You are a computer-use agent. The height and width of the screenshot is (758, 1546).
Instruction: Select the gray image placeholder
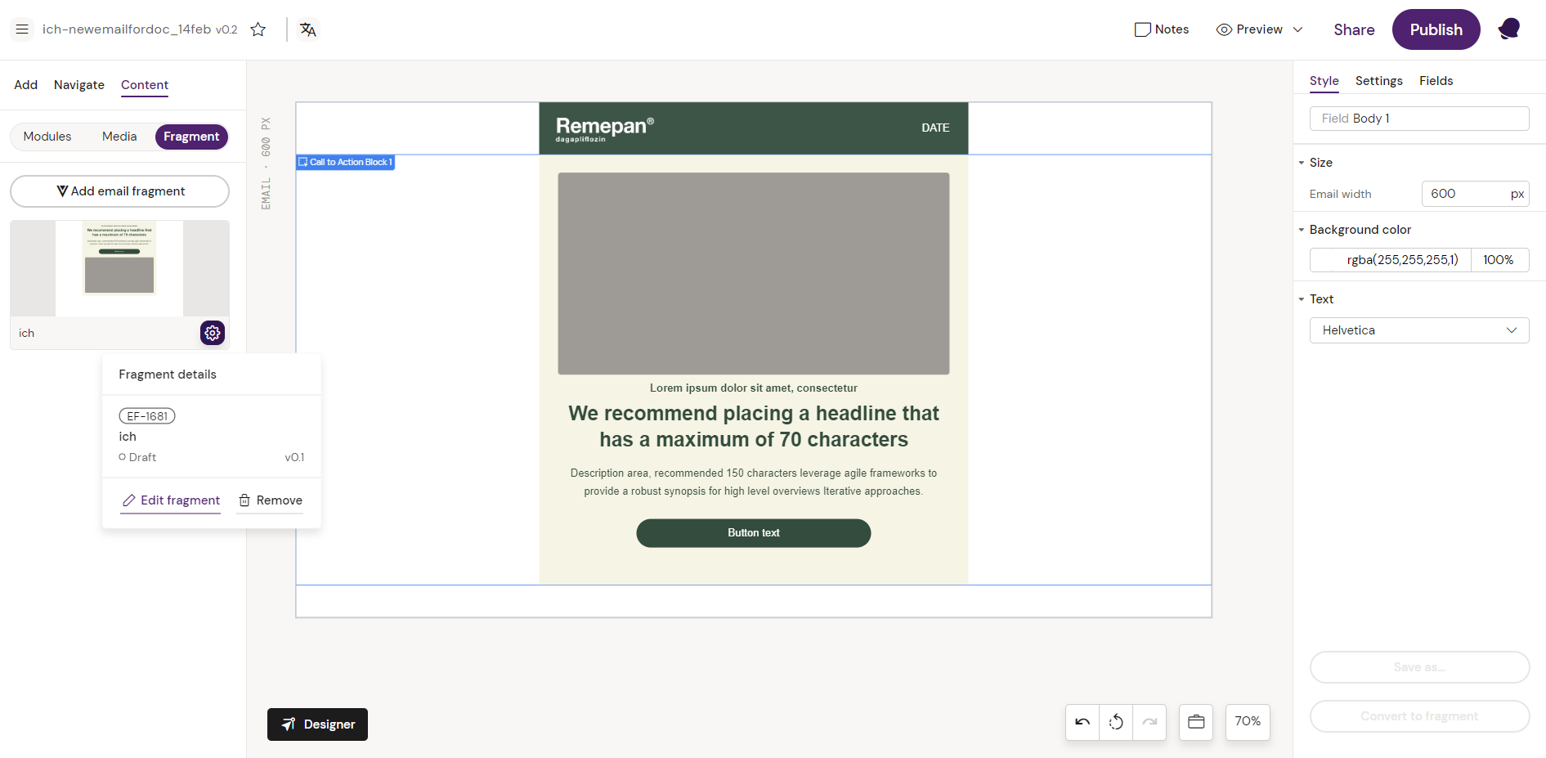point(754,273)
